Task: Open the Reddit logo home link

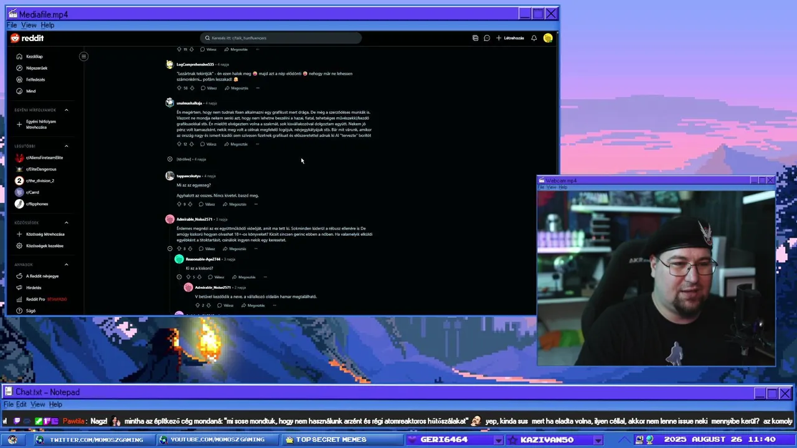Action: [27, 38]
